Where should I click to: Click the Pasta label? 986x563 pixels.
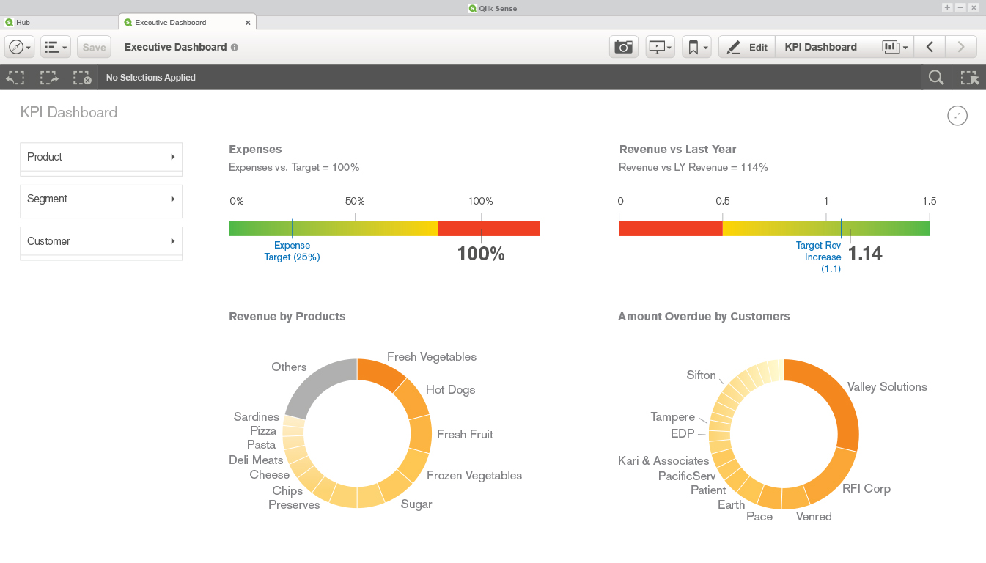tap(261, 445)
